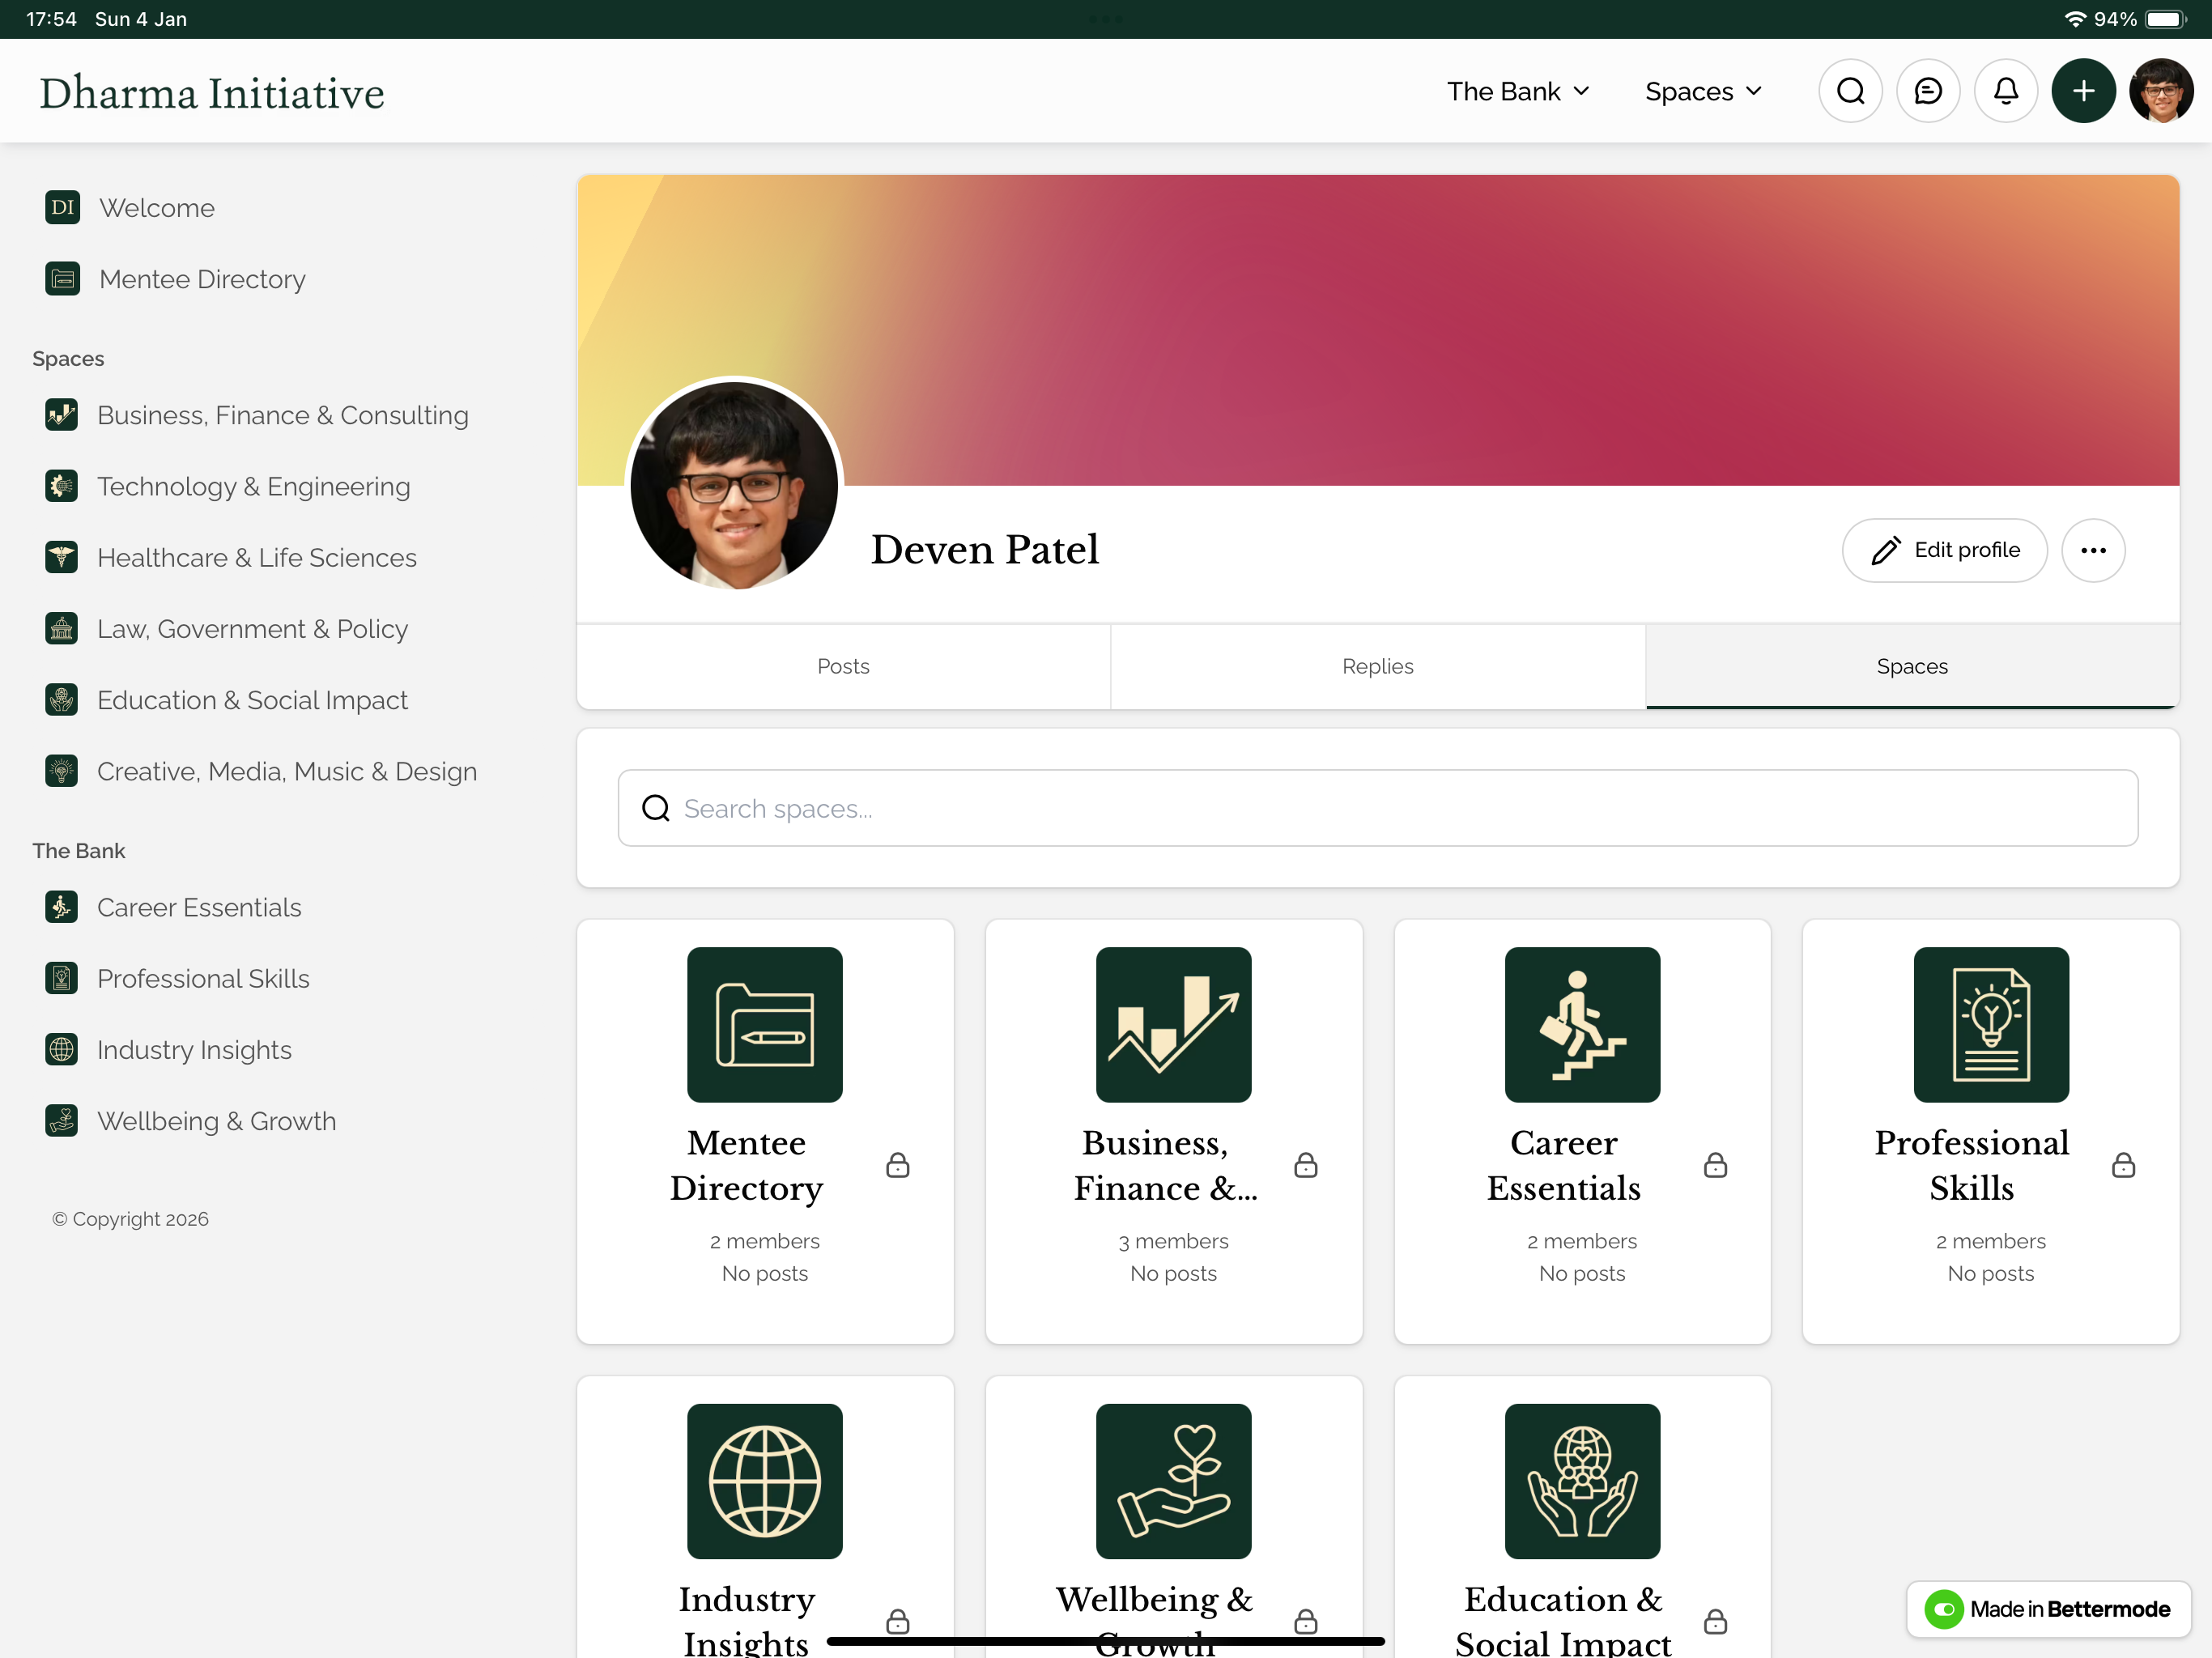2212x1658 pixels.
Task: Click the Business, Finance card chart icon
Action: (x=1173, y=1025)
